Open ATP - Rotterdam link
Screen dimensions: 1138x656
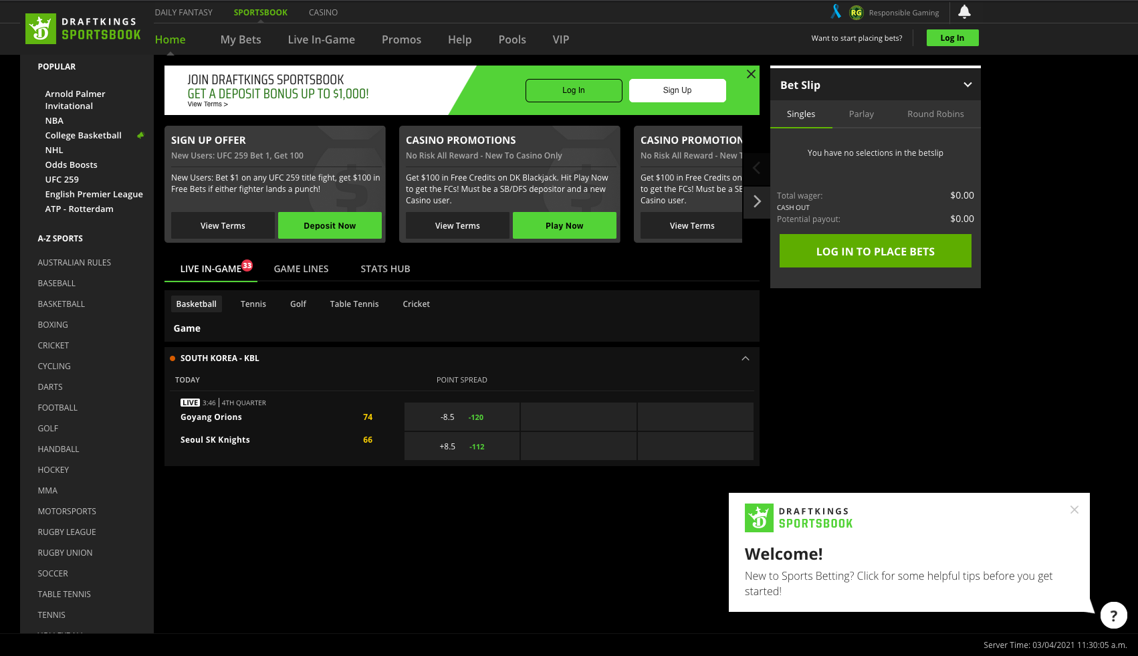79,209
